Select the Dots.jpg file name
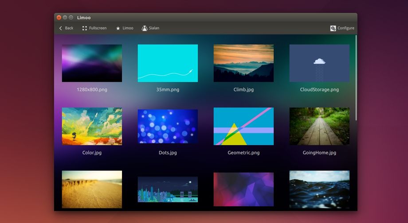This screenshot has width=408, height=223. point(168,153)
